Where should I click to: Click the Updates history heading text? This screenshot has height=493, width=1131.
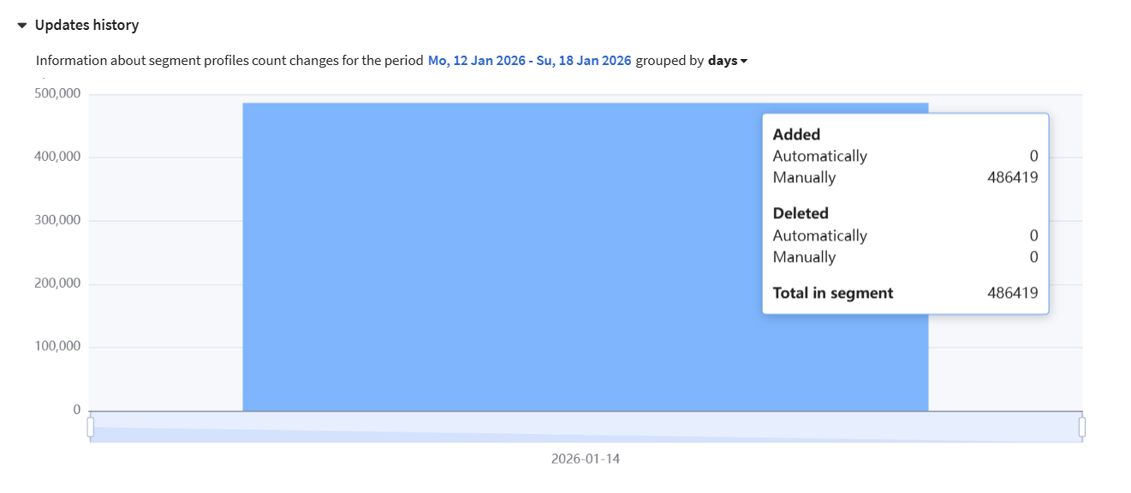pos(86,26)
